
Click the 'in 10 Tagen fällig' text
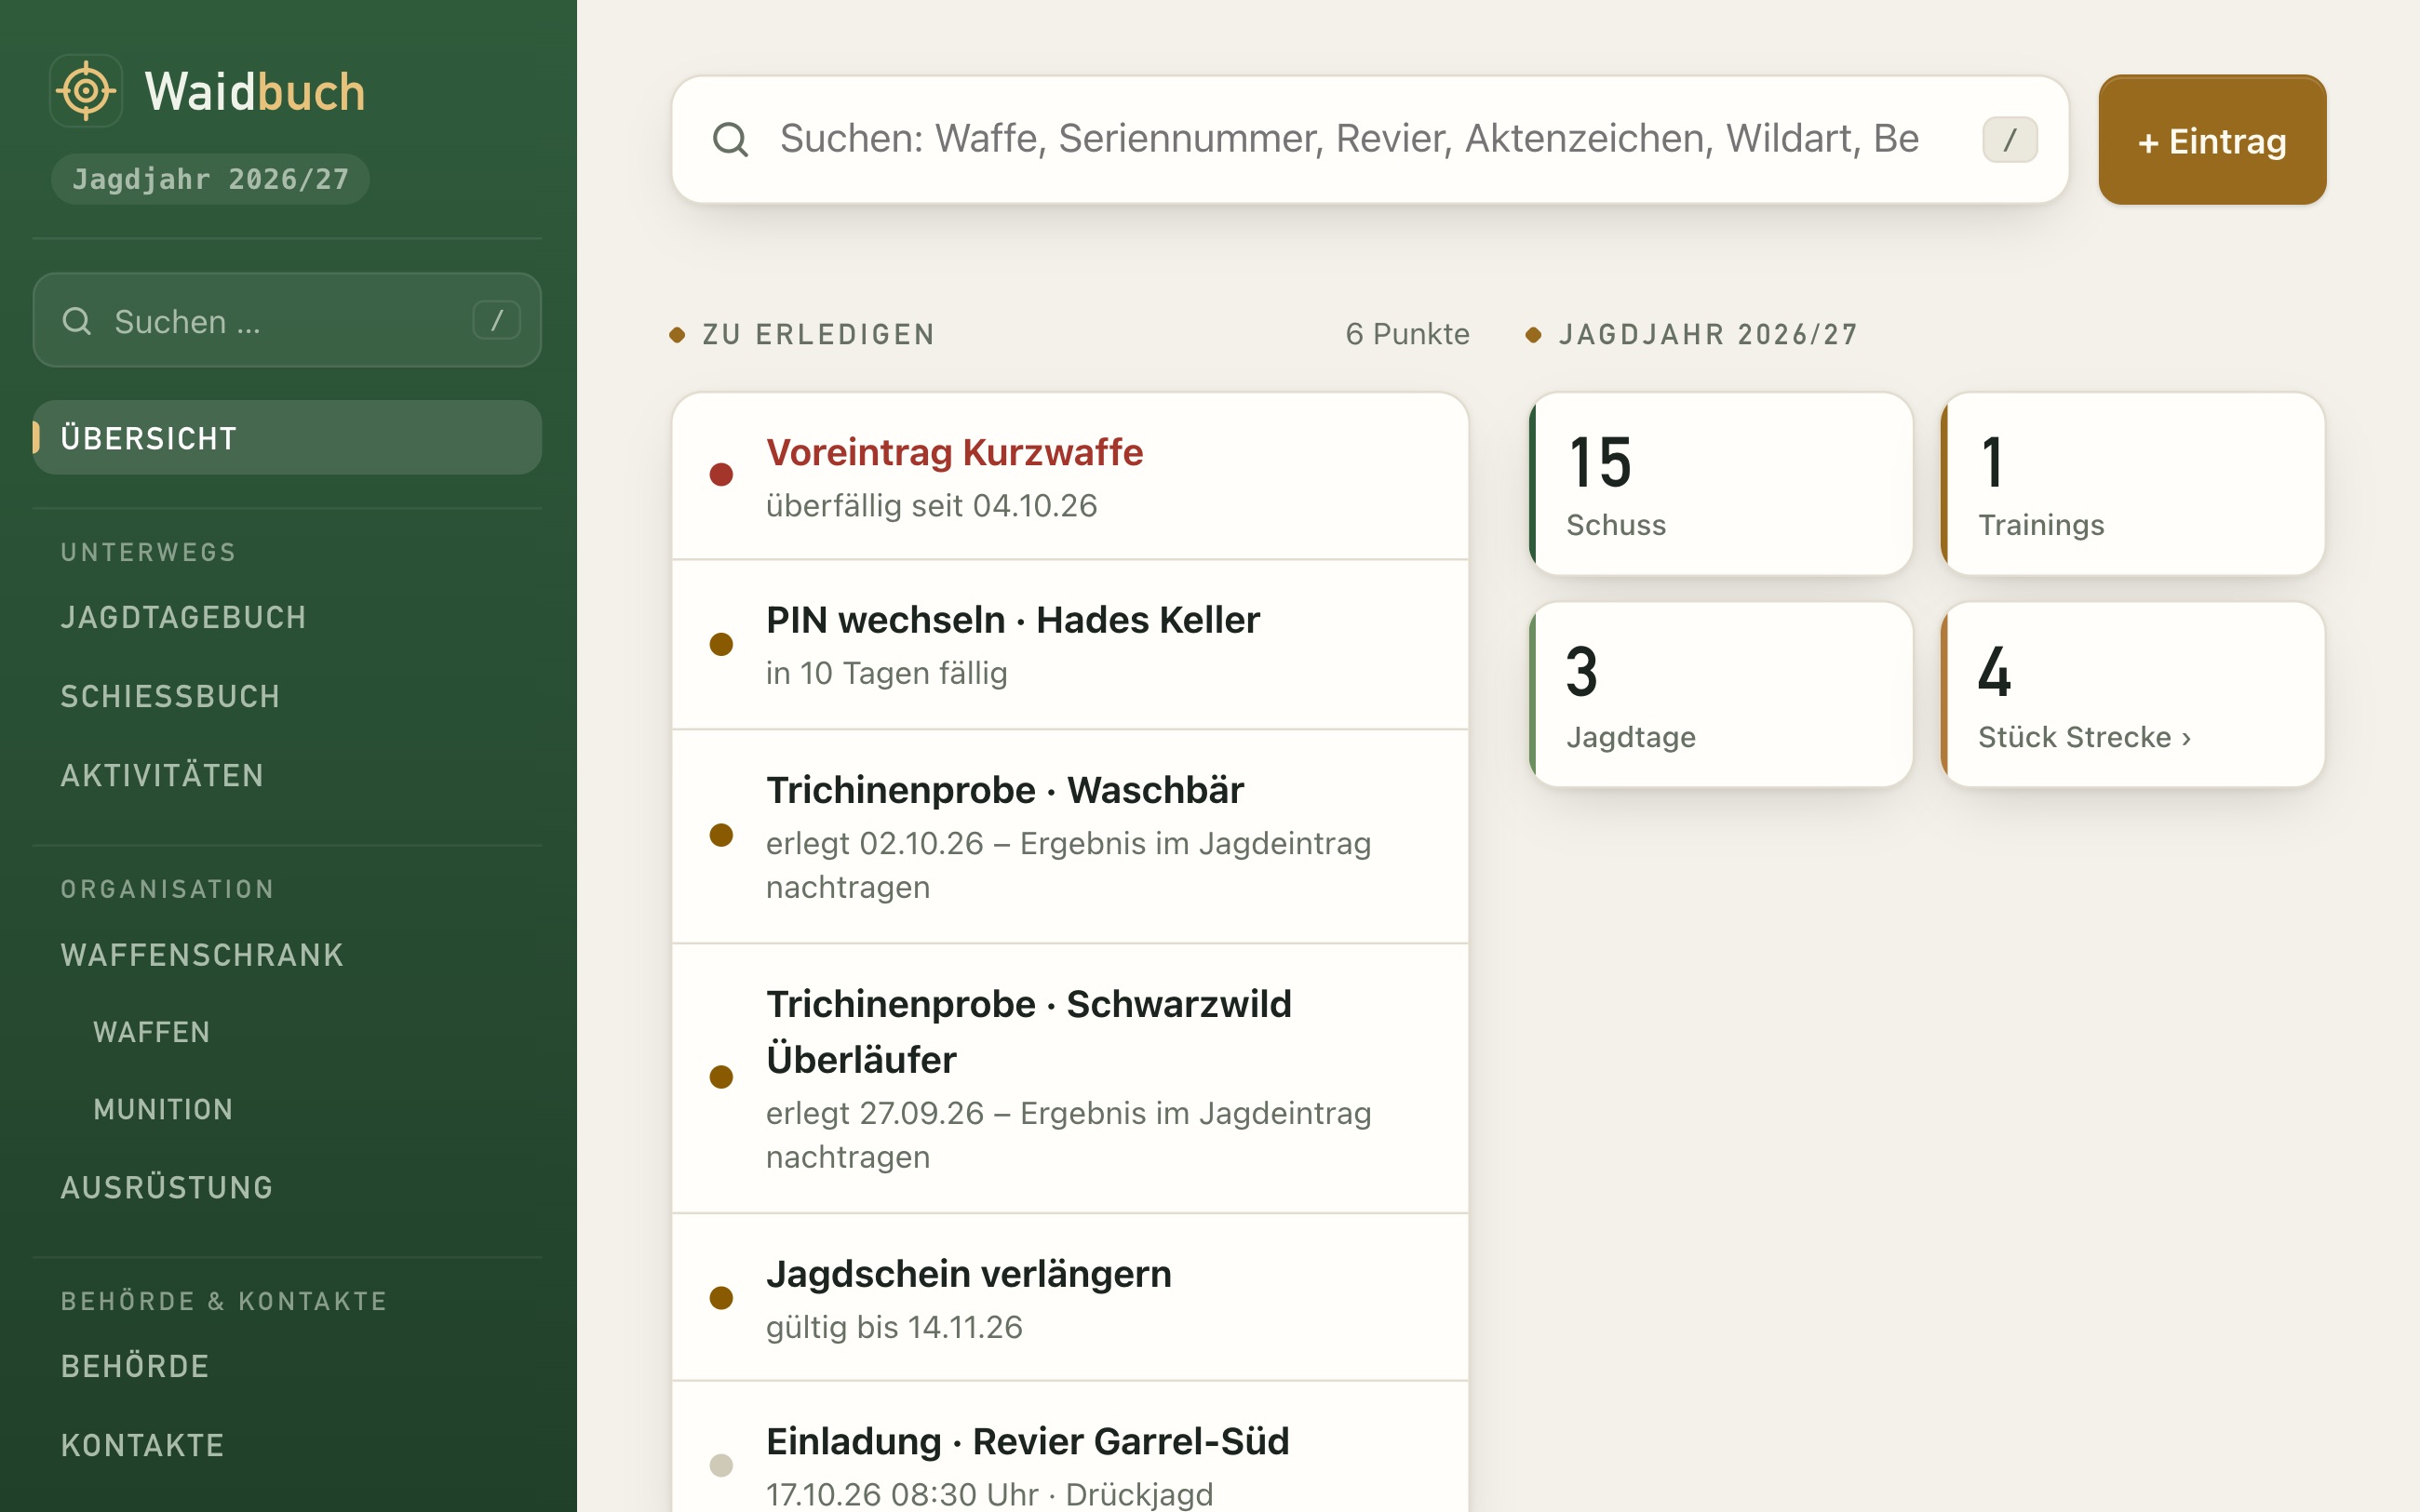coord(886,673)
